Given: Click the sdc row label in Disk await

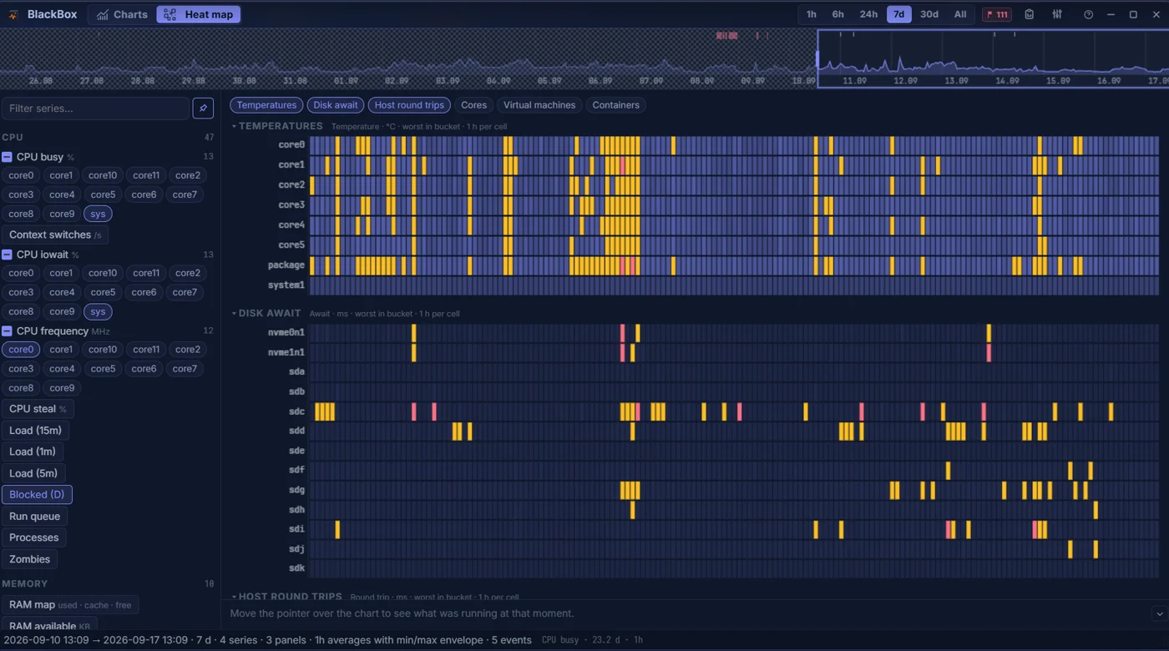Looking at the screenshot, I should [296, 411].
